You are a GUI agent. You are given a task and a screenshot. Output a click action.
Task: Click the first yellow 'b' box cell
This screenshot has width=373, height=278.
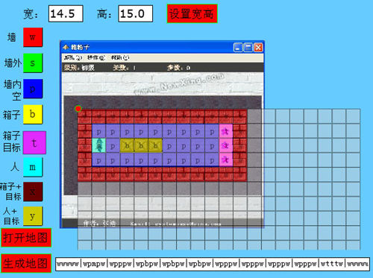pos(127,145)
